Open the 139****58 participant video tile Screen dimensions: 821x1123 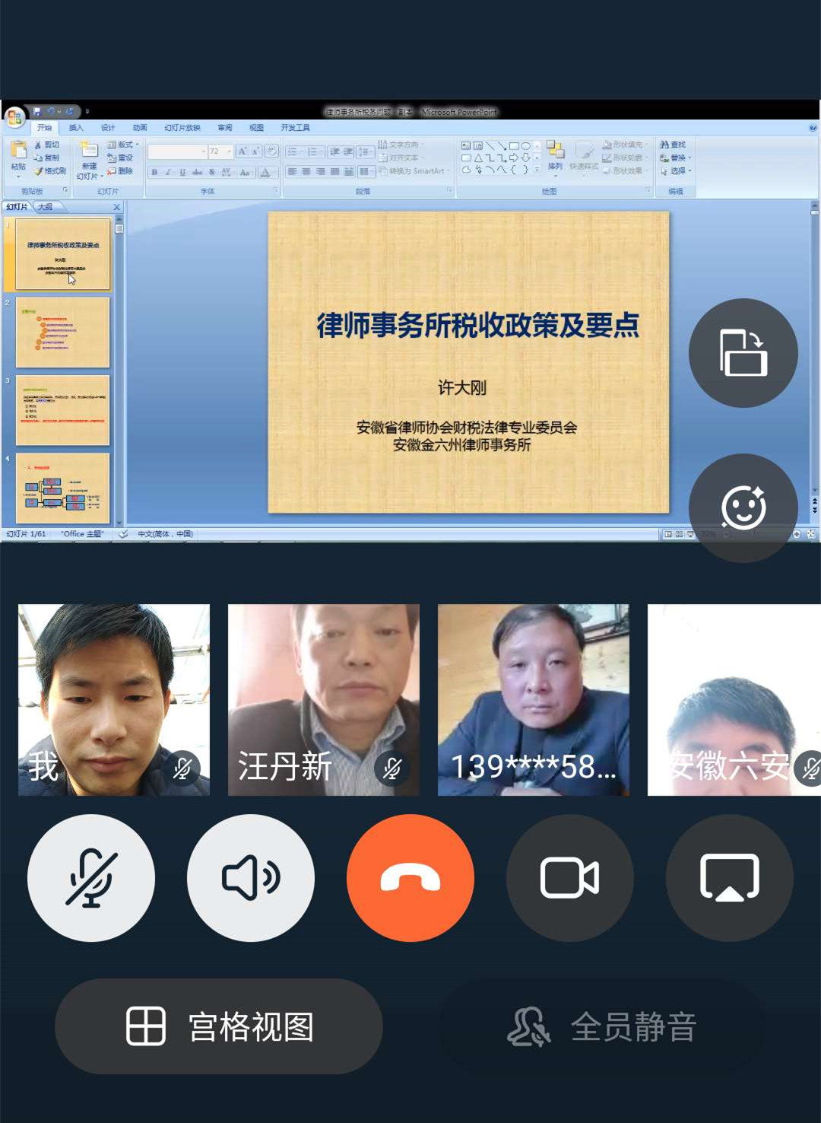534,700
